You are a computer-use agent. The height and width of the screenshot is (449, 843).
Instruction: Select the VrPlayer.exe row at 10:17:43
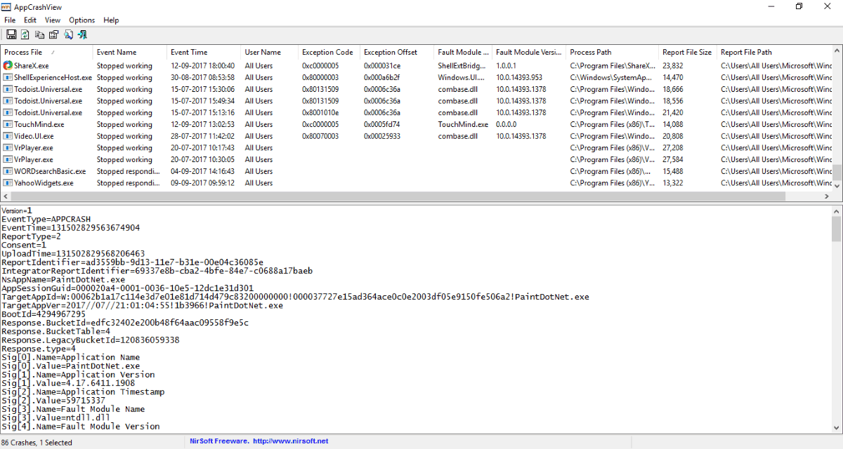coord(416,148)
